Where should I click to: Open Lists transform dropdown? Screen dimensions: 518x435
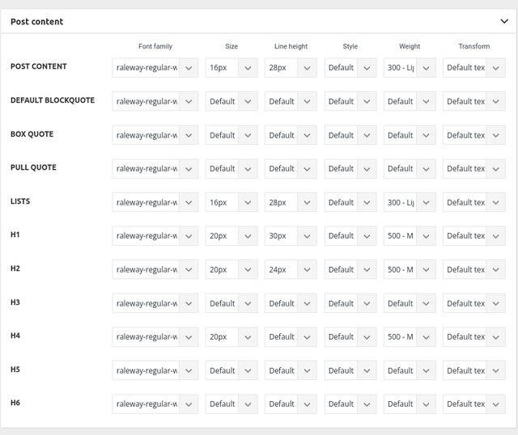point(474,202)
